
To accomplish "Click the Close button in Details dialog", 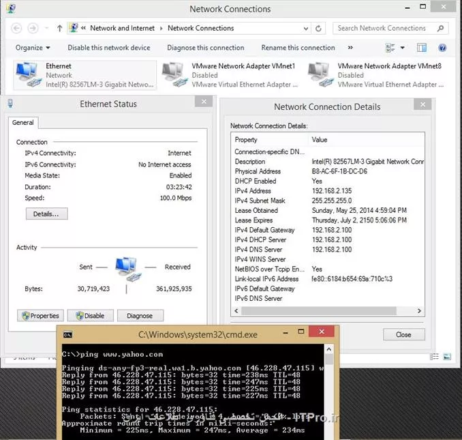I will [x=403, y=334].
